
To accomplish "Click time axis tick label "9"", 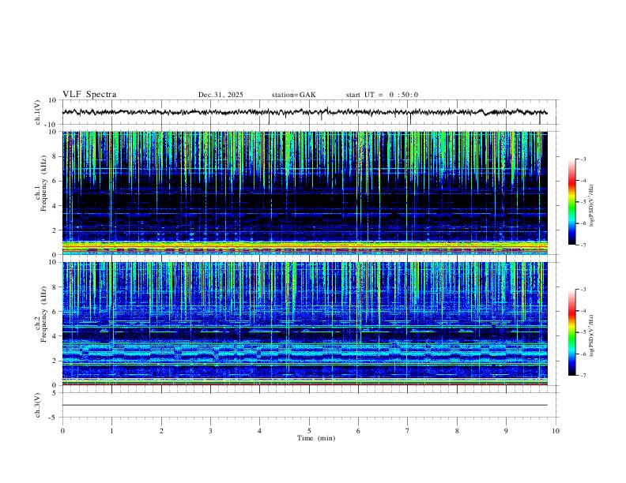I will [506, 431].
